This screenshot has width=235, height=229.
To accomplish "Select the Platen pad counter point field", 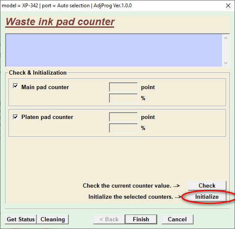I will (x=123, y=117).
